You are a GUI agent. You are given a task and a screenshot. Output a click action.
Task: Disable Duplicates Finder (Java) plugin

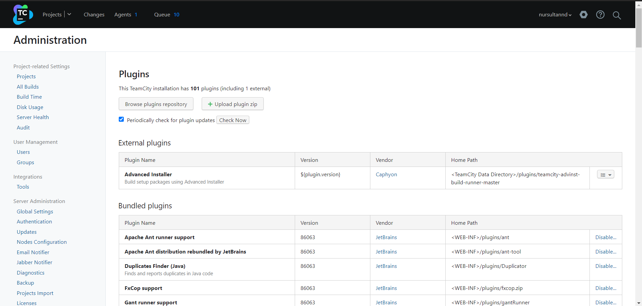606,266
